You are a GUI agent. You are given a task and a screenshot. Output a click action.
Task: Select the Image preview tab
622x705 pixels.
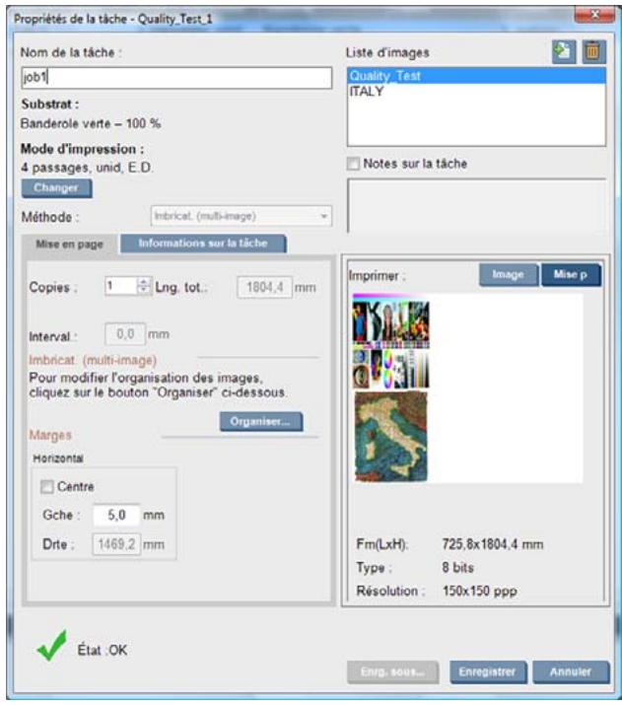coord(509,274)
